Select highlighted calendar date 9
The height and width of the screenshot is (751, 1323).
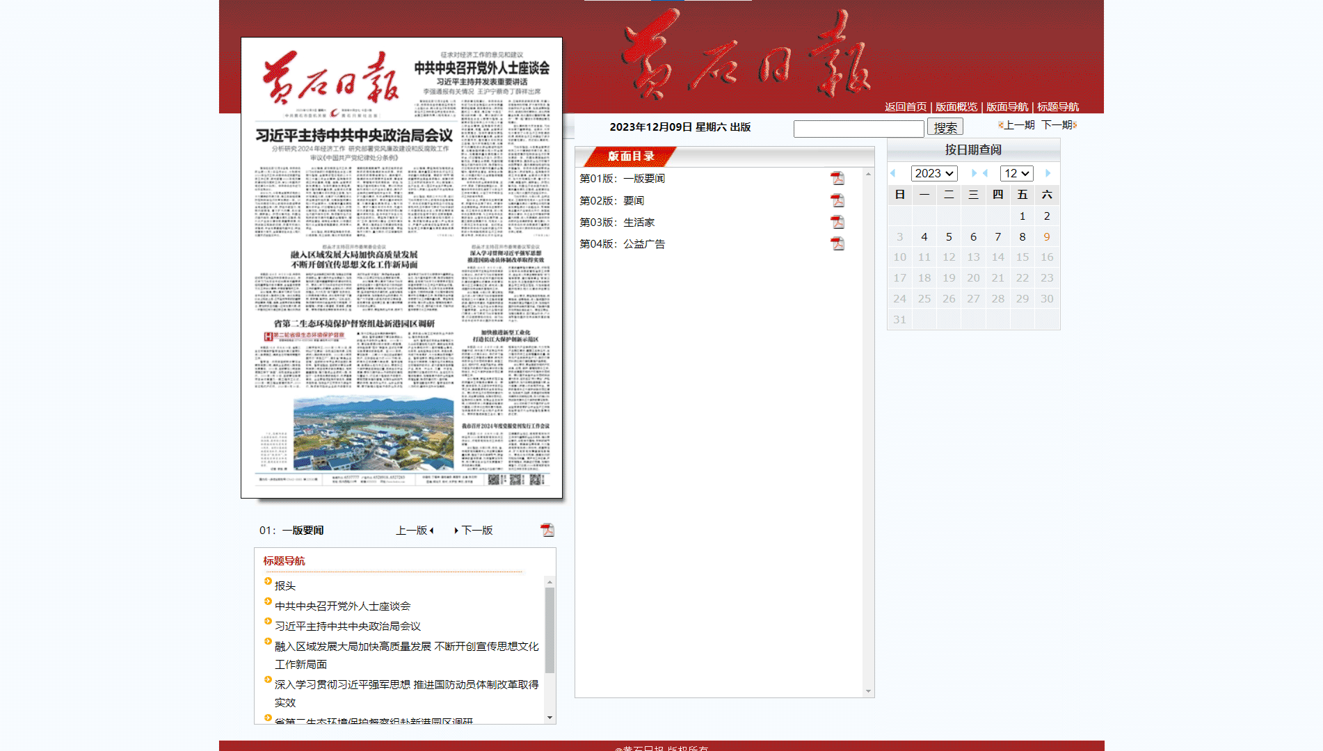click(1047, 237)
